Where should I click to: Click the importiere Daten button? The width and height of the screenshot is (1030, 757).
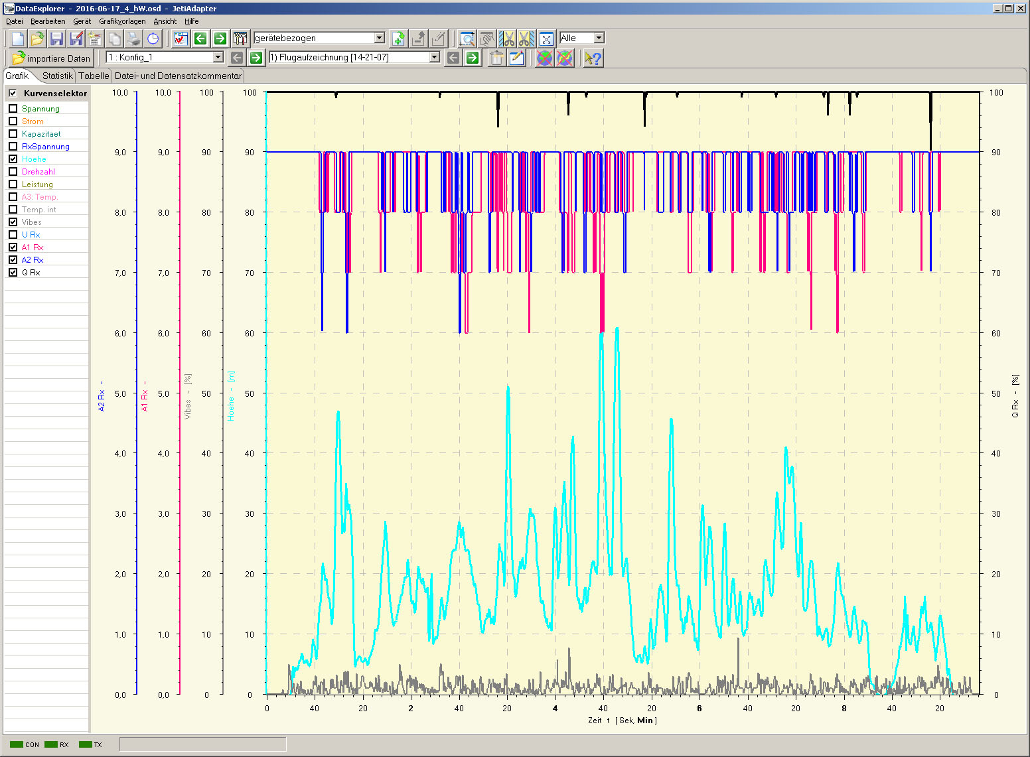(51, 58)
